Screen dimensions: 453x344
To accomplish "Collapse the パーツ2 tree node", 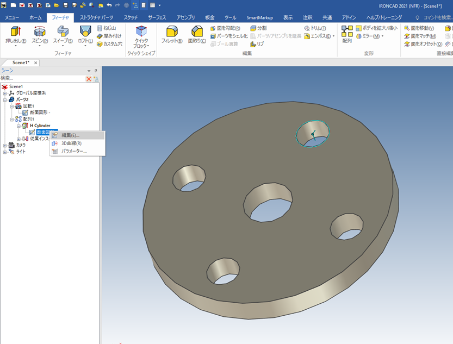I will (x=5, y=100).
